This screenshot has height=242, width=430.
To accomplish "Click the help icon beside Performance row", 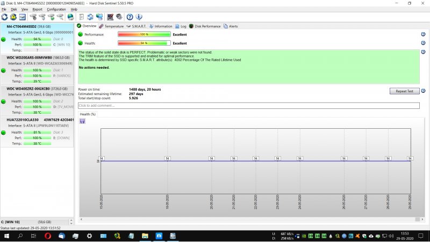I will (x=423, y=34).
